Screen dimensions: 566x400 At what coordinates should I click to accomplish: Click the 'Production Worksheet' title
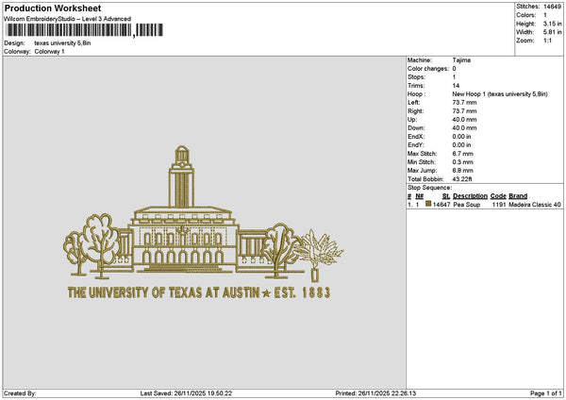point(53,8)
